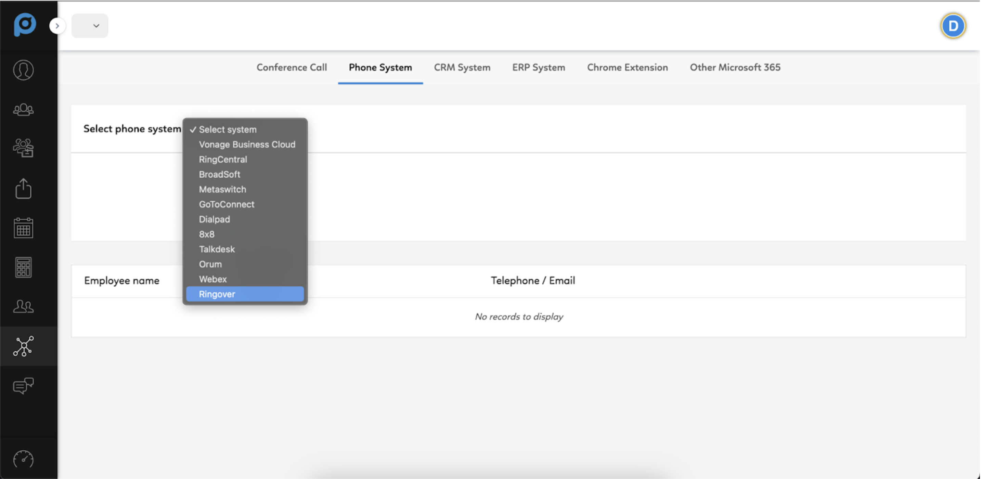Open the dashboard gauge sidebar icon
The height and width of the screenshot is (479, 982).
[24, 459]
